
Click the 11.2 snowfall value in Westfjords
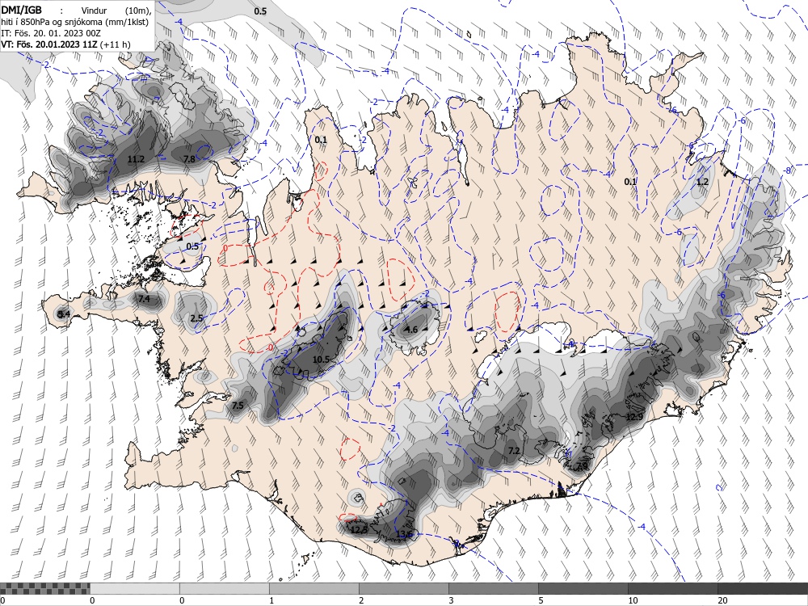pyautogui.click(x=136, y=159)
